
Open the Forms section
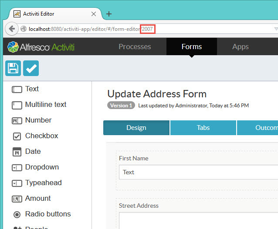[192, 46]
